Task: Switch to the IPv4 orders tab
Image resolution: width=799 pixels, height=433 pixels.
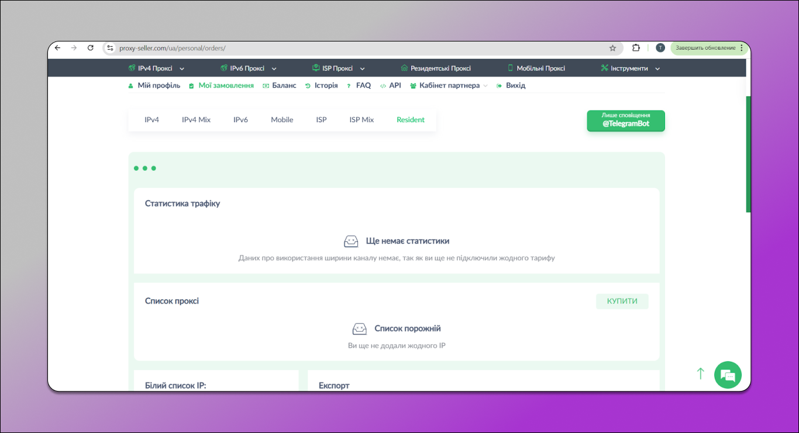Action: click(x=152, y=120)
